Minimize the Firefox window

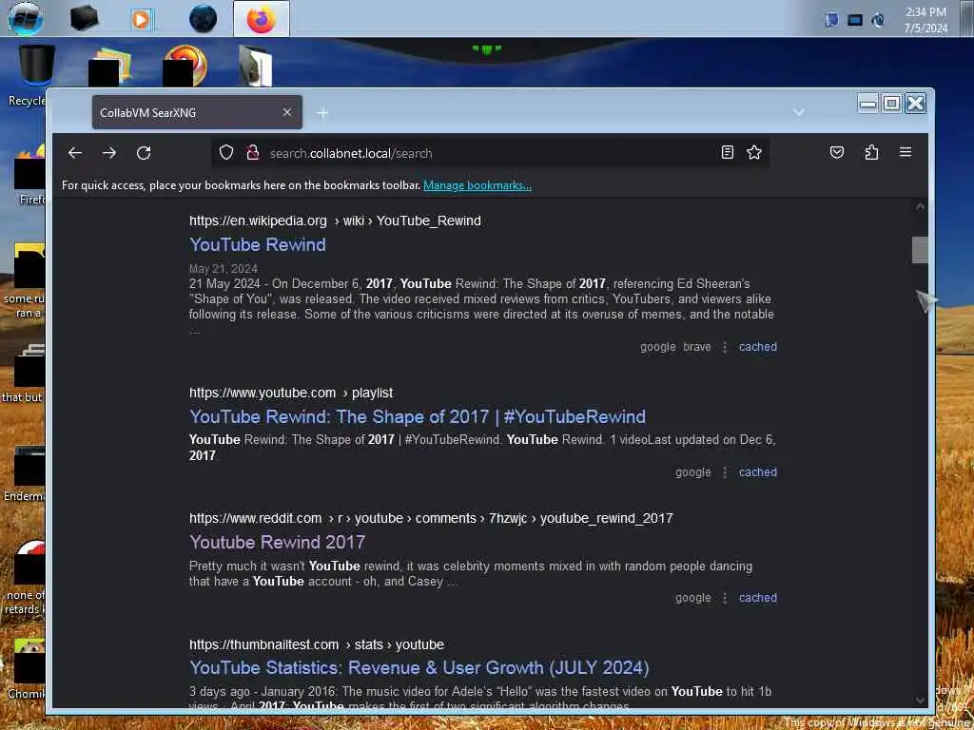click(867, 103)
